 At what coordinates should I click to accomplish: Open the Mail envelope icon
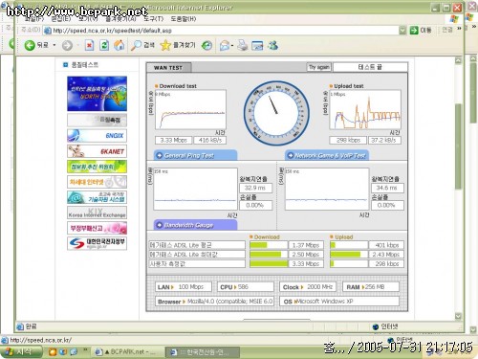(225, 46)
